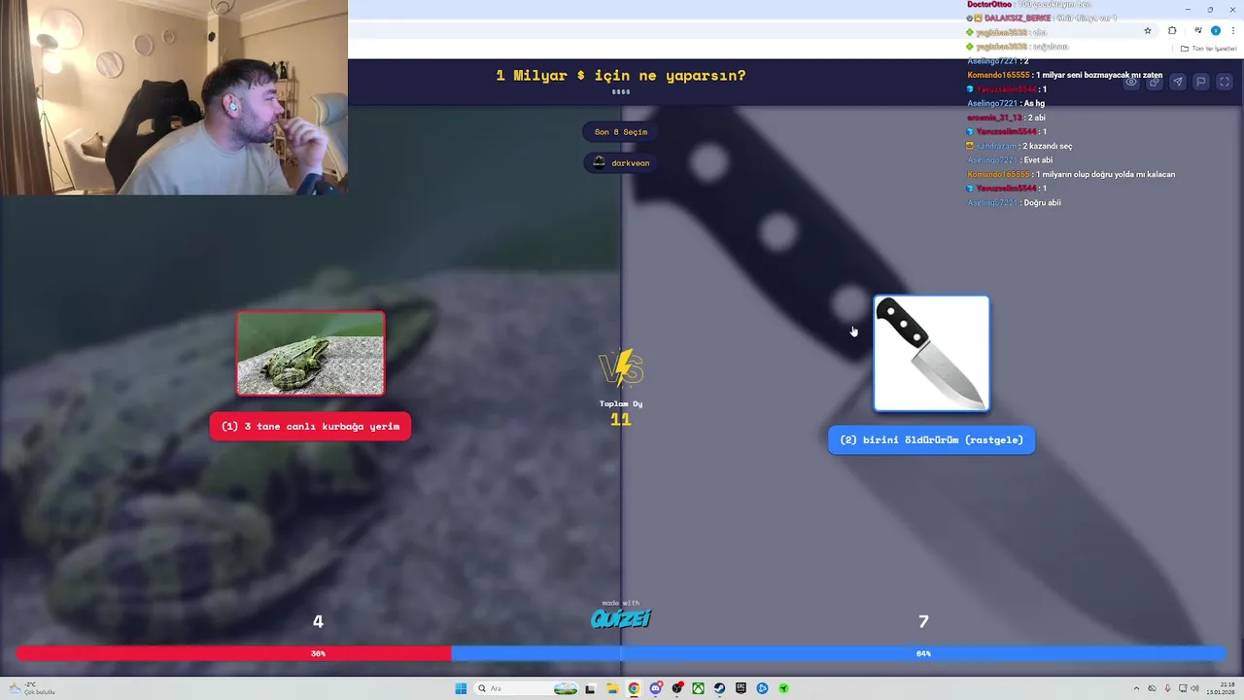Click the Quizei logo link
The width and height of the screenshot is (1244, 700).
[x=621, y=616]
